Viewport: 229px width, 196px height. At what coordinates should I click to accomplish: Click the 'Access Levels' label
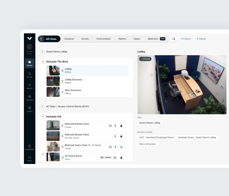[145, 132]
